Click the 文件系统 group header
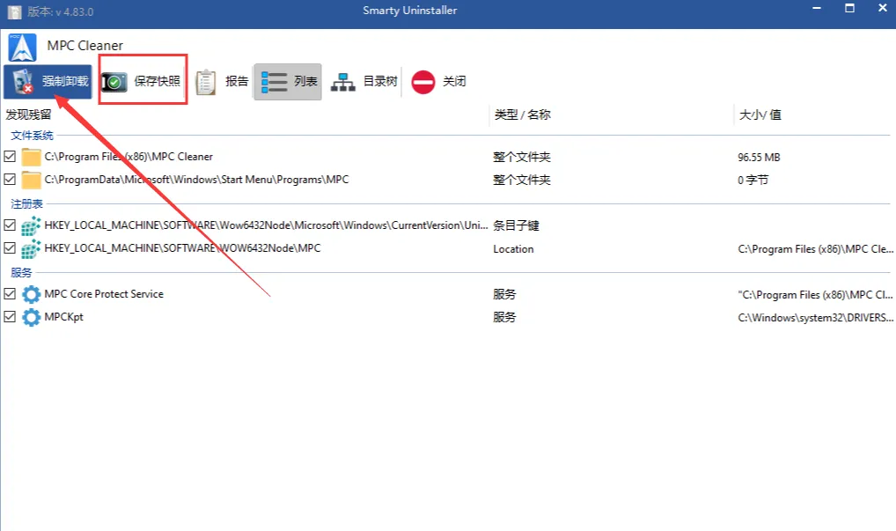This screenshot has width=896, height=531. [x=32, y=136]
